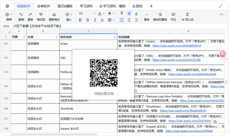Open oCam quark link a42b08d1957d
The image size is (229, 136).
tap(177, 46)
